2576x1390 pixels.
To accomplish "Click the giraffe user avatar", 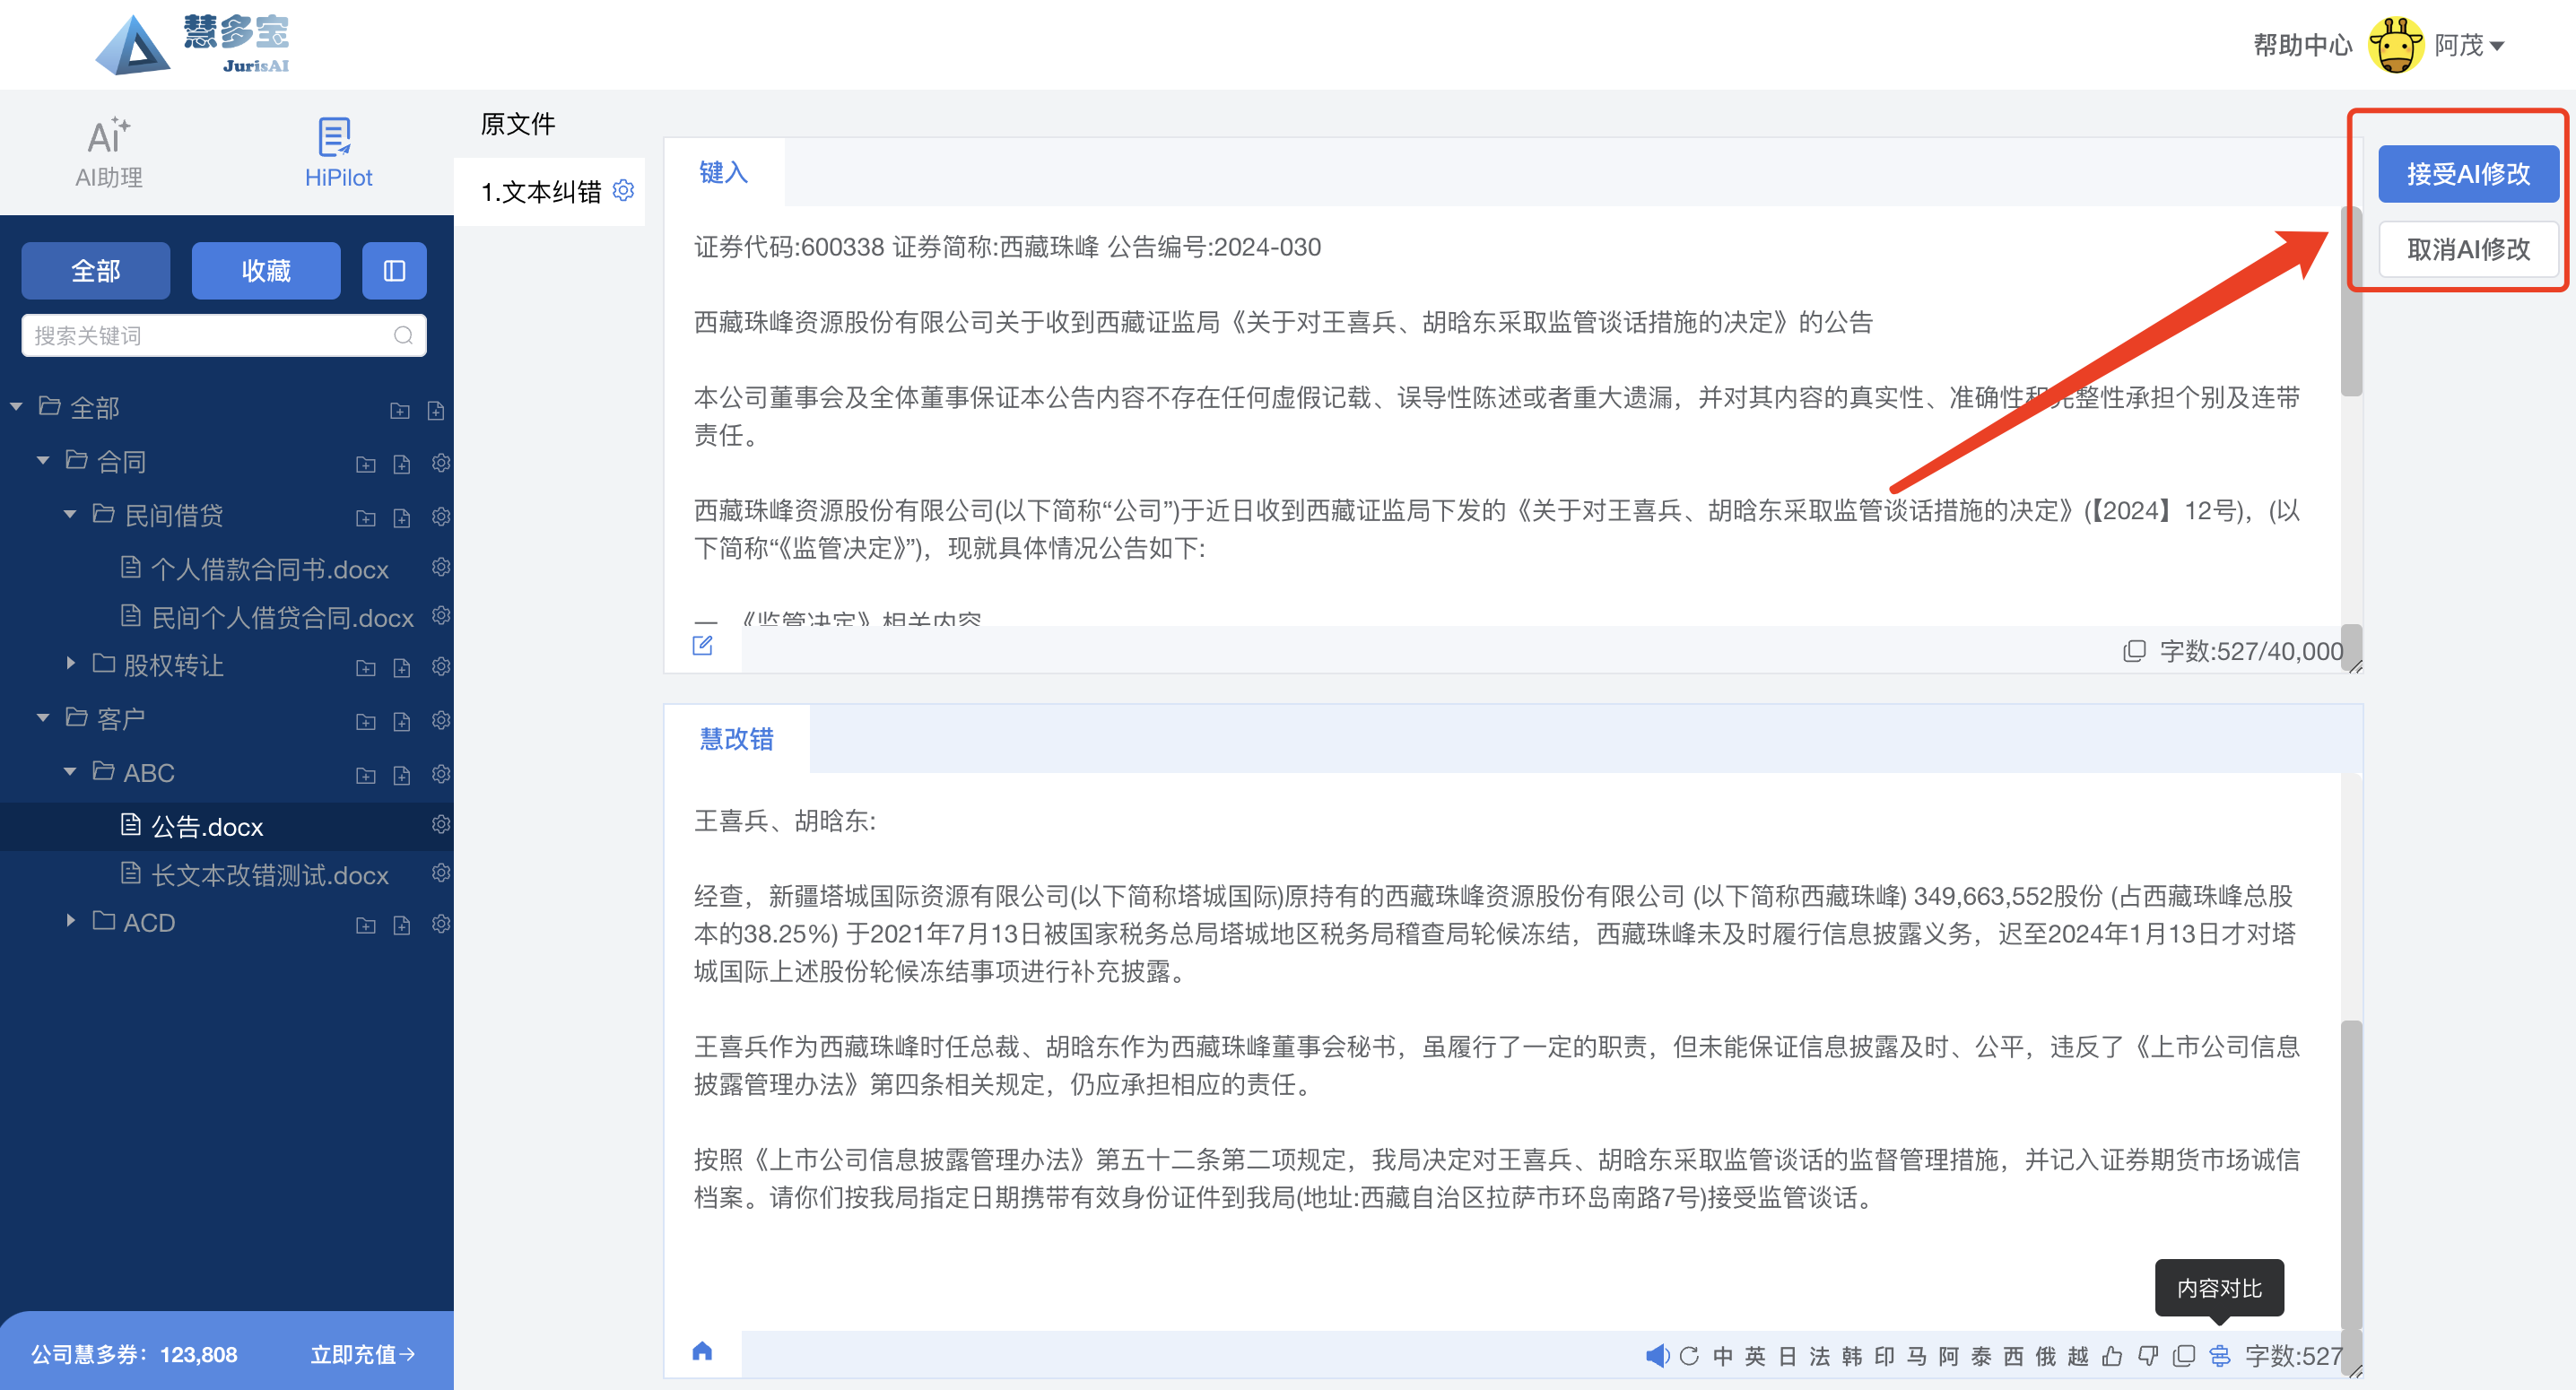I will [2395, 45].
